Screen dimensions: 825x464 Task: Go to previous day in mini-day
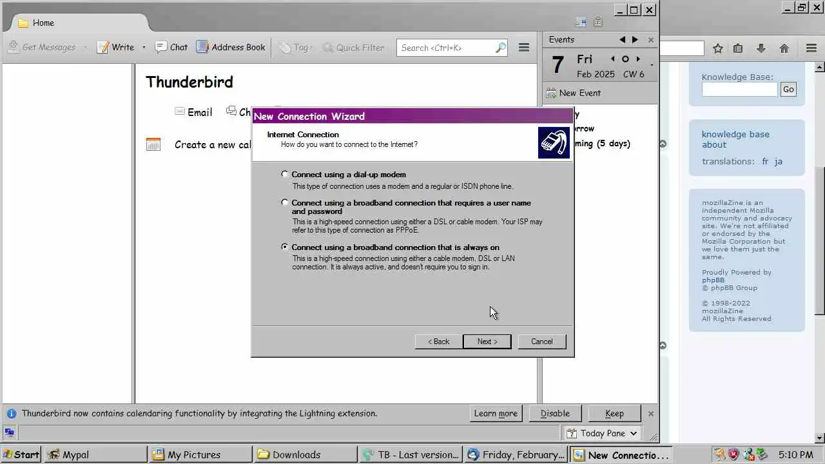612,59
